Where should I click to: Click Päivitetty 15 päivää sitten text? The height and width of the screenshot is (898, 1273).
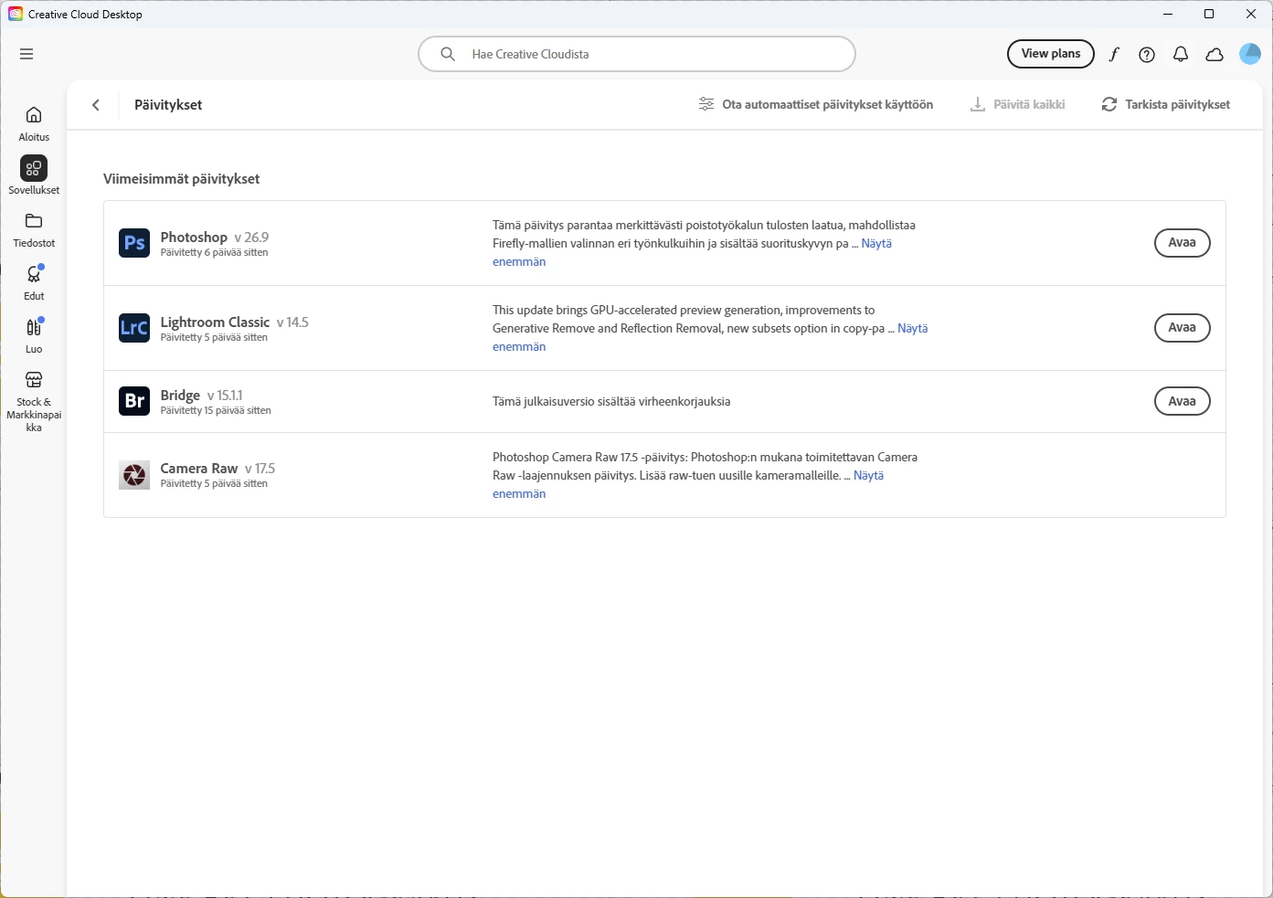216,411
